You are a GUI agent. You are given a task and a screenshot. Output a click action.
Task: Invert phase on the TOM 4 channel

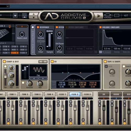coord(46,120)
